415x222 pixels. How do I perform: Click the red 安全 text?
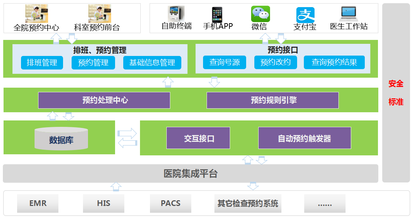click(396, 84)
